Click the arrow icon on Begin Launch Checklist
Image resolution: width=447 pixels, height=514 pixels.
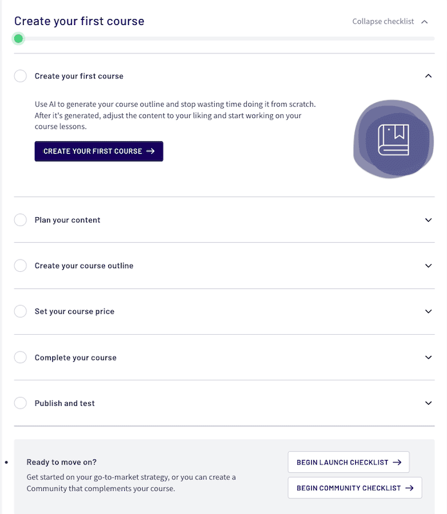tap(397, 462)
